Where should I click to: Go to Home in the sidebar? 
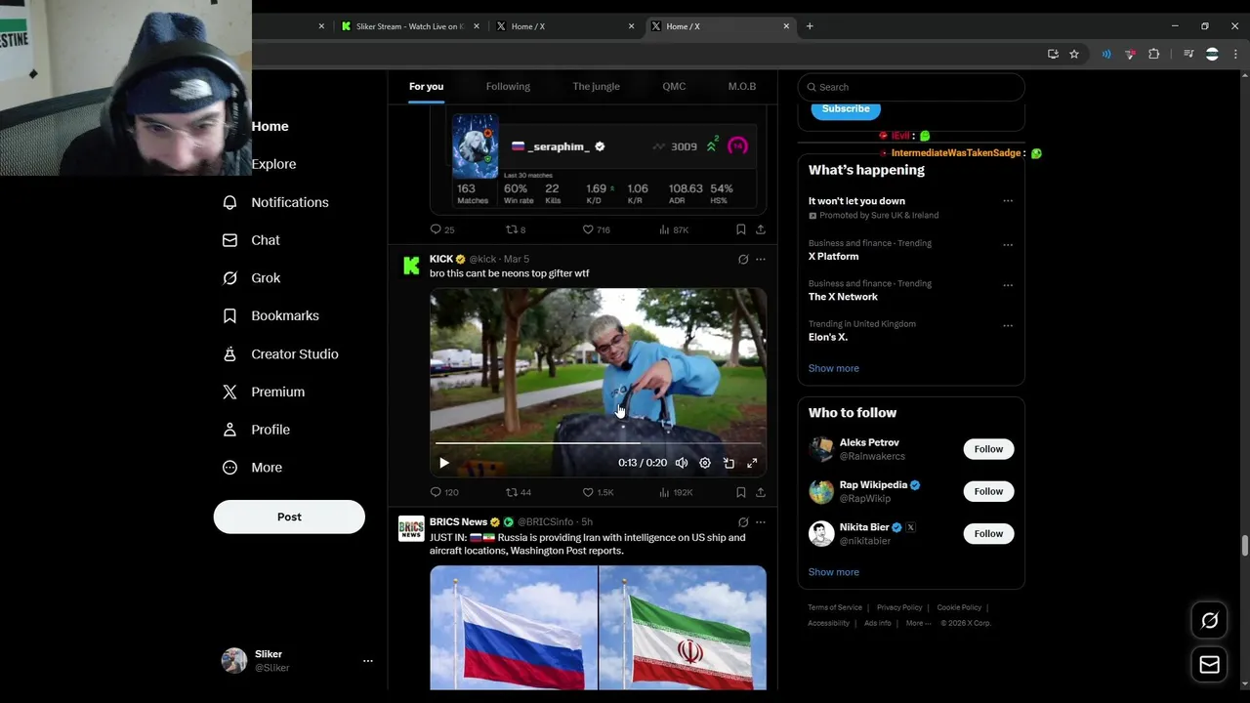tap(270, 126)
